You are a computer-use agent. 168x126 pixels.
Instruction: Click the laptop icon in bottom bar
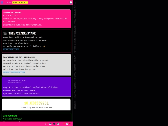pos(50,124)
